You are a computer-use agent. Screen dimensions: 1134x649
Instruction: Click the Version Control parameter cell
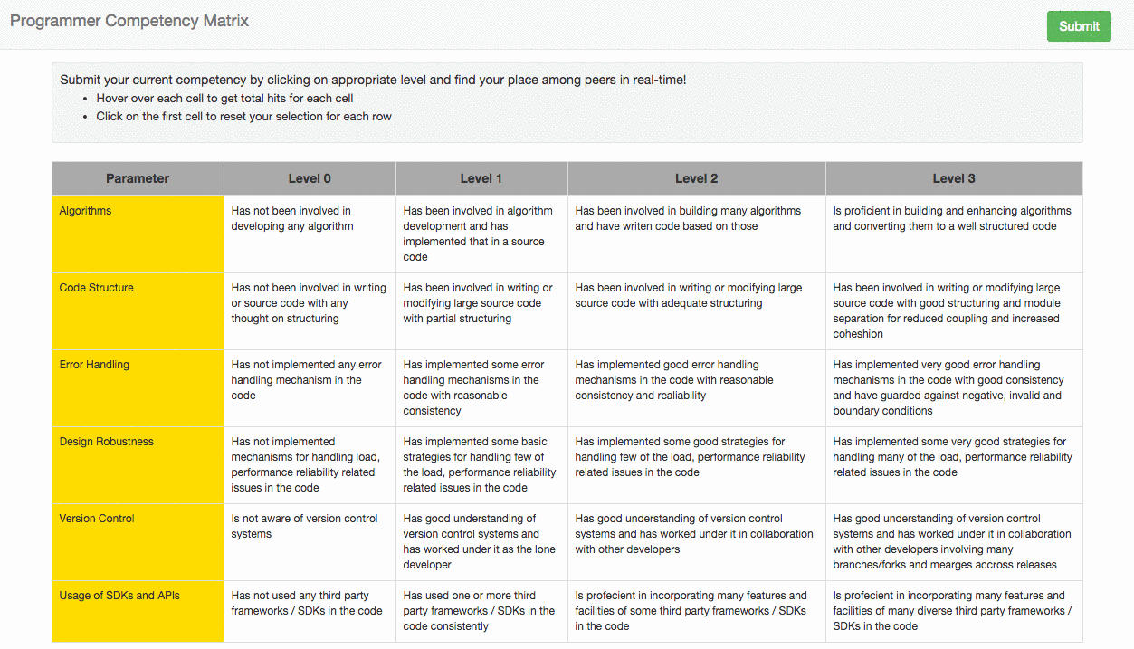(138, 541)
